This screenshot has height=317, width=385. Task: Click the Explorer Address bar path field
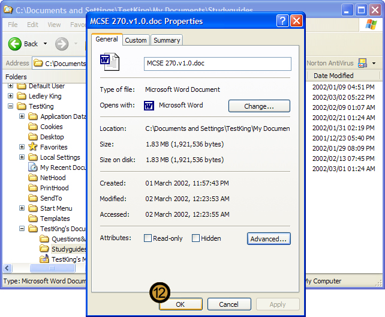point(59,64)
